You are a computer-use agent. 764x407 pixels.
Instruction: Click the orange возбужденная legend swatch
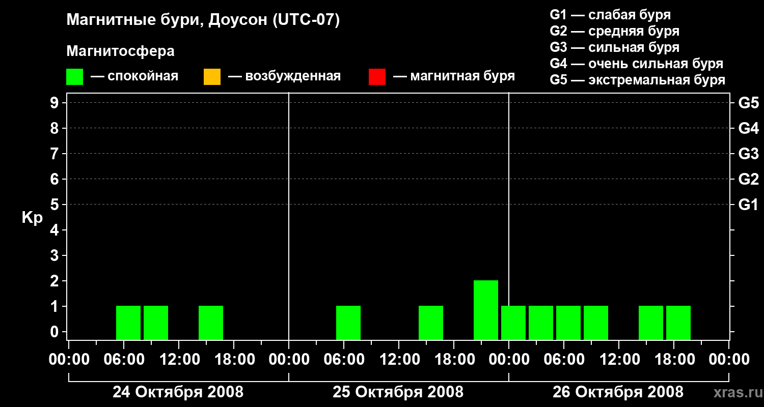[x=212, y=77]
